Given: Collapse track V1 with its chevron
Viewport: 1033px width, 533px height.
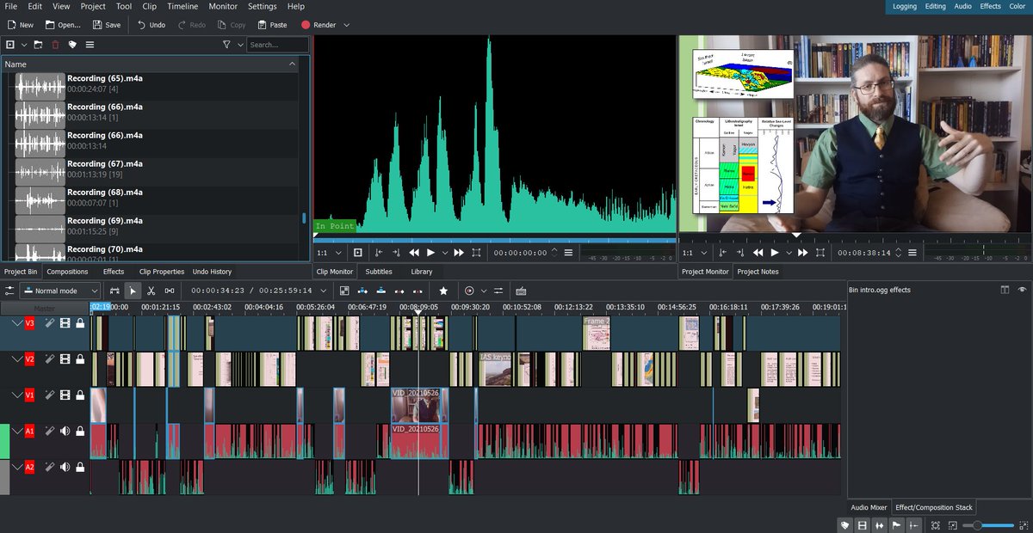Looking at the screenshot, I should click(x=17, y=395).
